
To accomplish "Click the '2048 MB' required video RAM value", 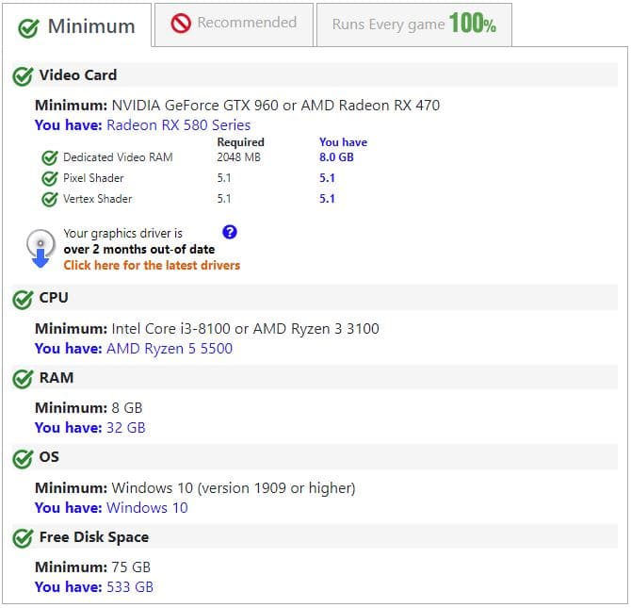I will coord(238,157).
